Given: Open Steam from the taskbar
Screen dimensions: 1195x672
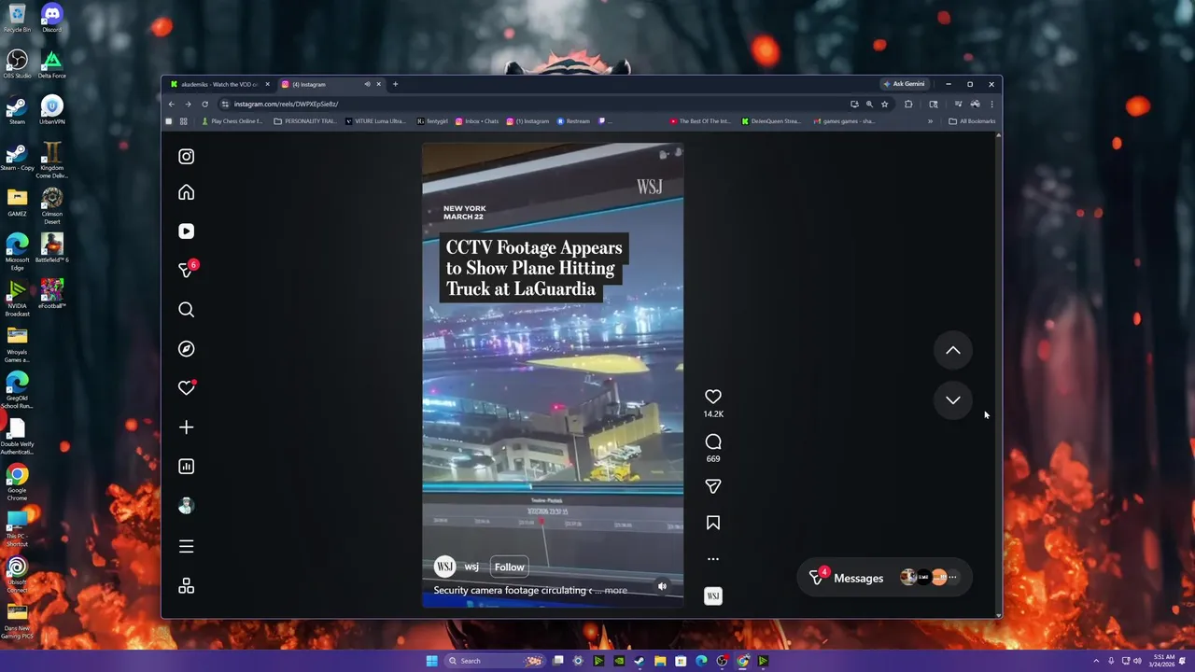Looking at the screenshot, I should pos(640,661).
